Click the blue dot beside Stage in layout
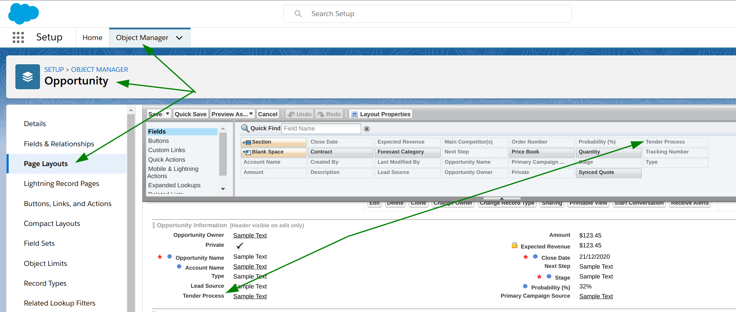The height and width of the screenshot is (312, 736). pyautogui.click(x=549, y=276)
